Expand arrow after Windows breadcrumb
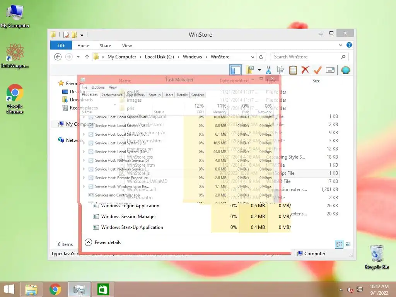This screenshot has width=396, height=297. [207, 57]
